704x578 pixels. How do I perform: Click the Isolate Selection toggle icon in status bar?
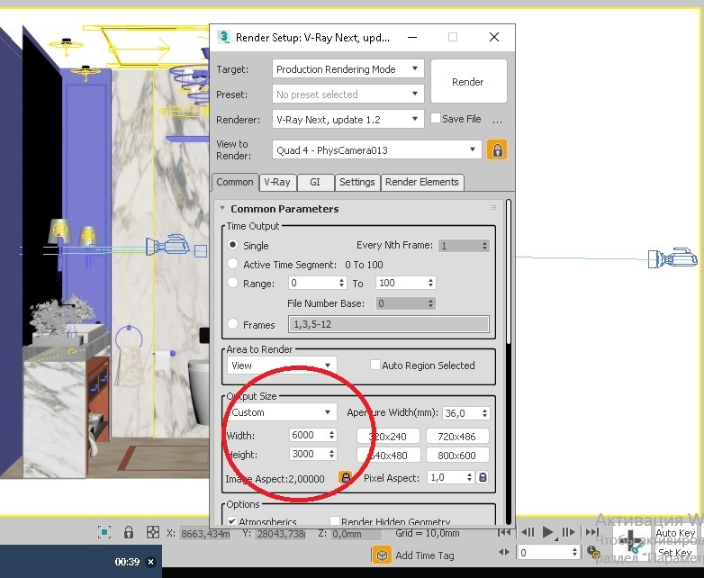[x=104, y=532]
